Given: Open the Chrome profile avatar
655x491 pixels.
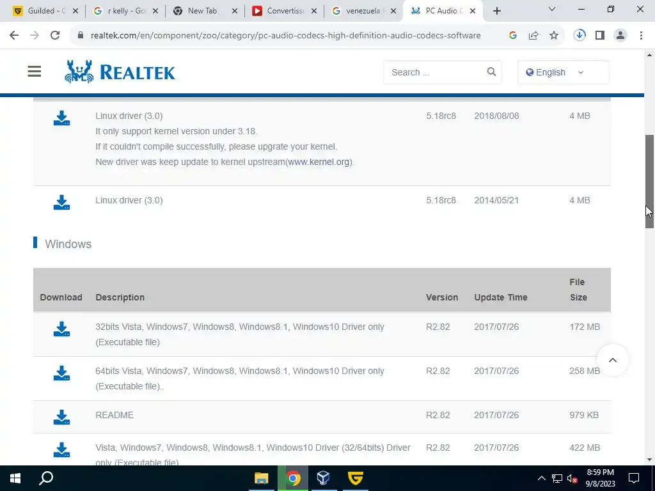Looking at the screenshot, I should coord(620,36).
